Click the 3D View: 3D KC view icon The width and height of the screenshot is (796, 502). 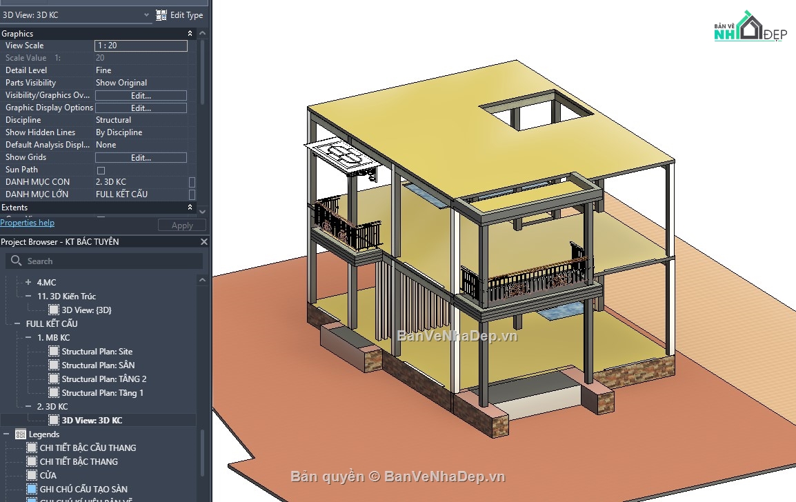coord(53,420)
